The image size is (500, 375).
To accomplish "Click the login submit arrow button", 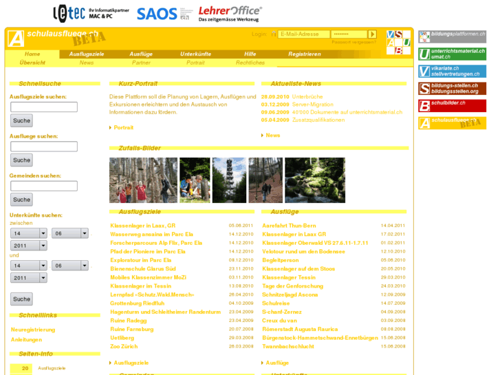I will tap(372, 34).
